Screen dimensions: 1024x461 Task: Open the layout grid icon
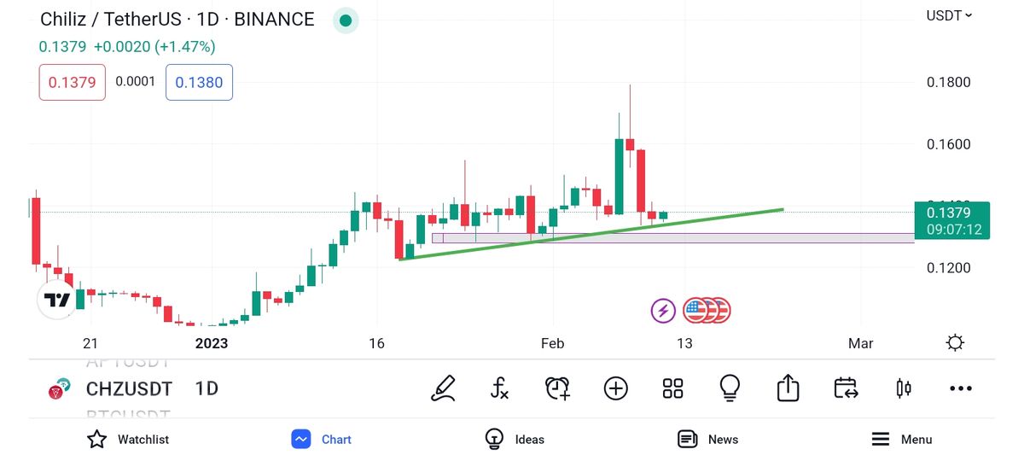coord(672,388)
